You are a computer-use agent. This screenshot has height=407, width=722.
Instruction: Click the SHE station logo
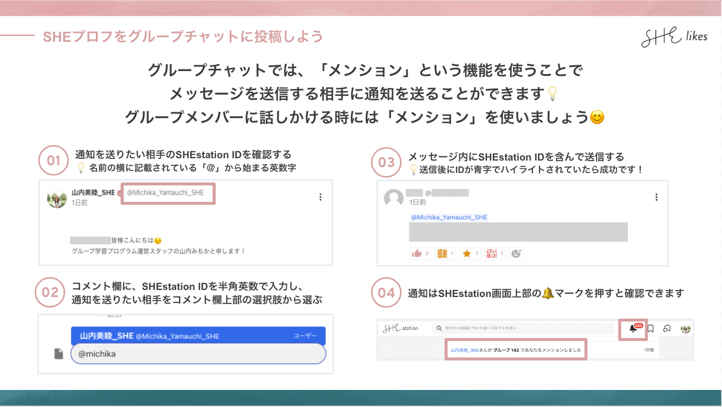[x=400, y=328]
